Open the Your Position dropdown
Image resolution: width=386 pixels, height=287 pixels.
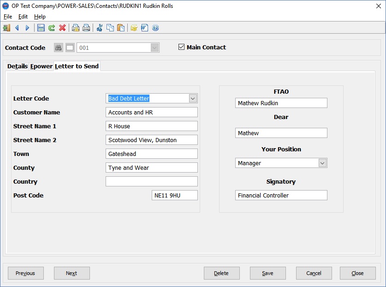322,163
